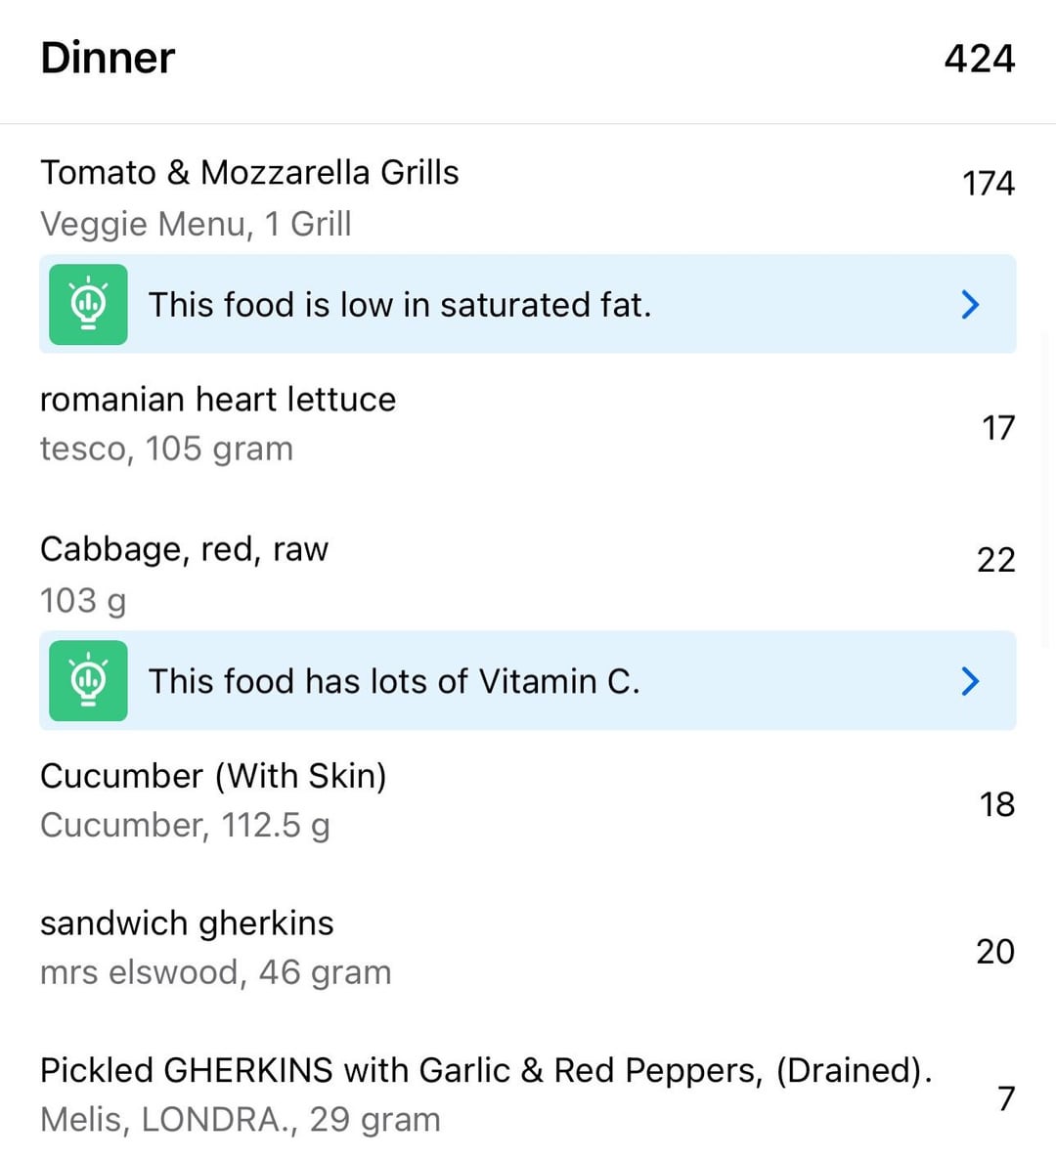Select the Veggie Menu, 1 Grill serving text
The width and height of the screenshot is (1056, 1158).
[196, 224]
